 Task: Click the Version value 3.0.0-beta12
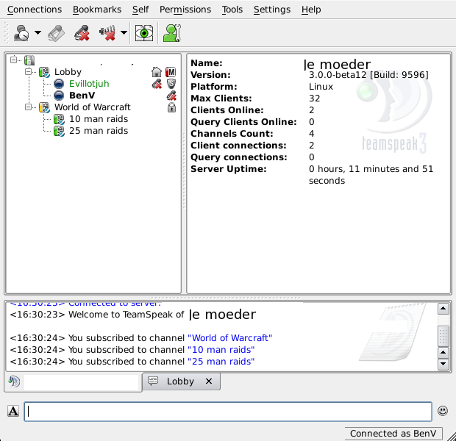368,75
